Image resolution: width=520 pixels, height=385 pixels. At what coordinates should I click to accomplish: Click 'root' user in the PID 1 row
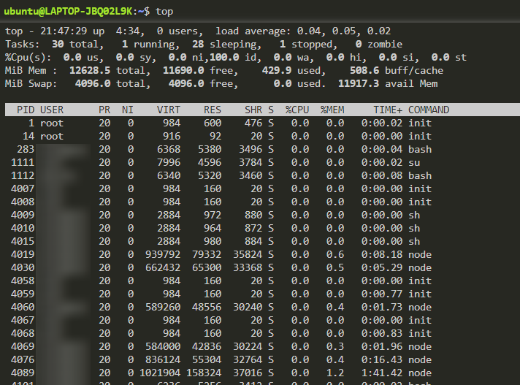pyautogui.click(x=52, y=123)
